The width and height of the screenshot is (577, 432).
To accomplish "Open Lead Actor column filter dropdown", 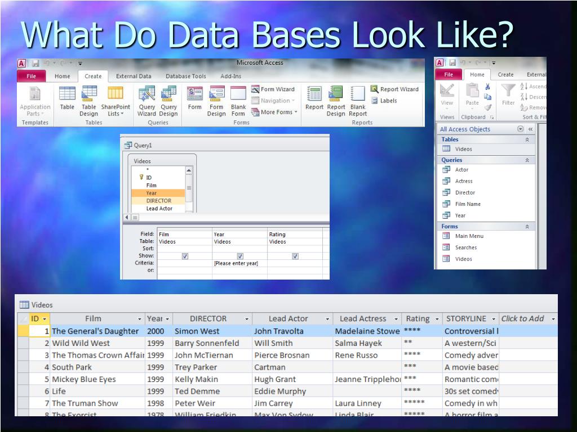I will click(x=327, y=319).
